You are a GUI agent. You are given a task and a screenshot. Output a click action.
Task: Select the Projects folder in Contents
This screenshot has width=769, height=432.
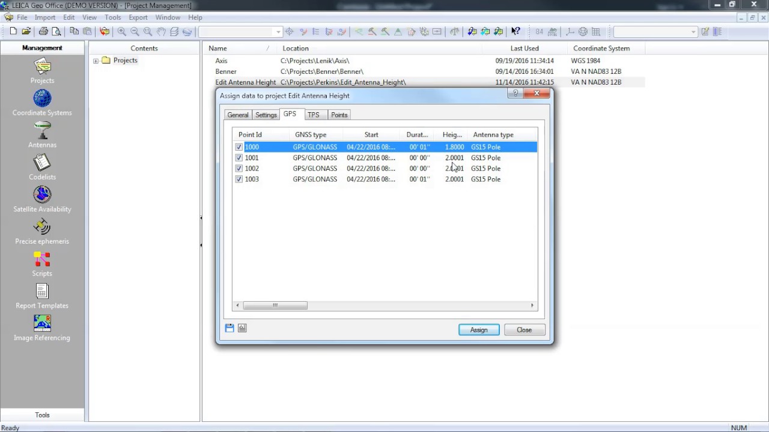(120, 61)
